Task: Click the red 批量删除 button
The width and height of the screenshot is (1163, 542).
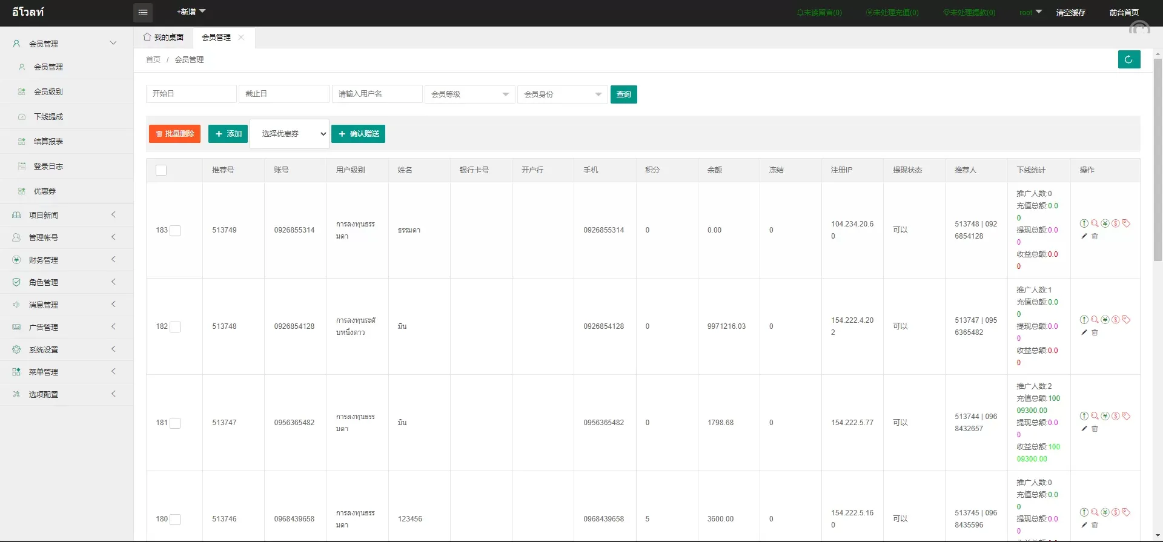Action: [174, 134]
